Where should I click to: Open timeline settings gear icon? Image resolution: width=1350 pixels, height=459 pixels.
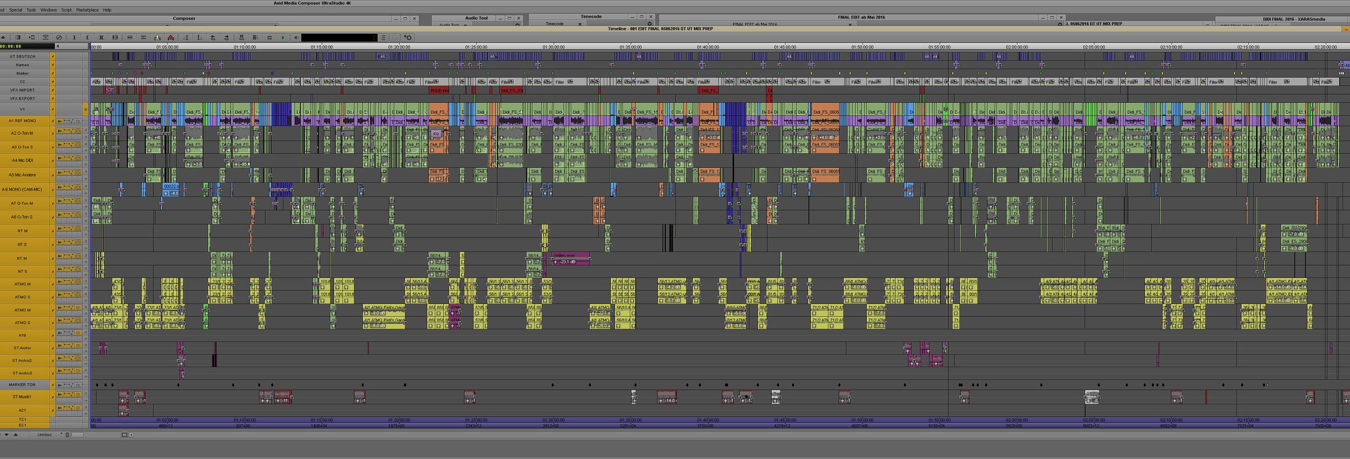pos(408,38)
